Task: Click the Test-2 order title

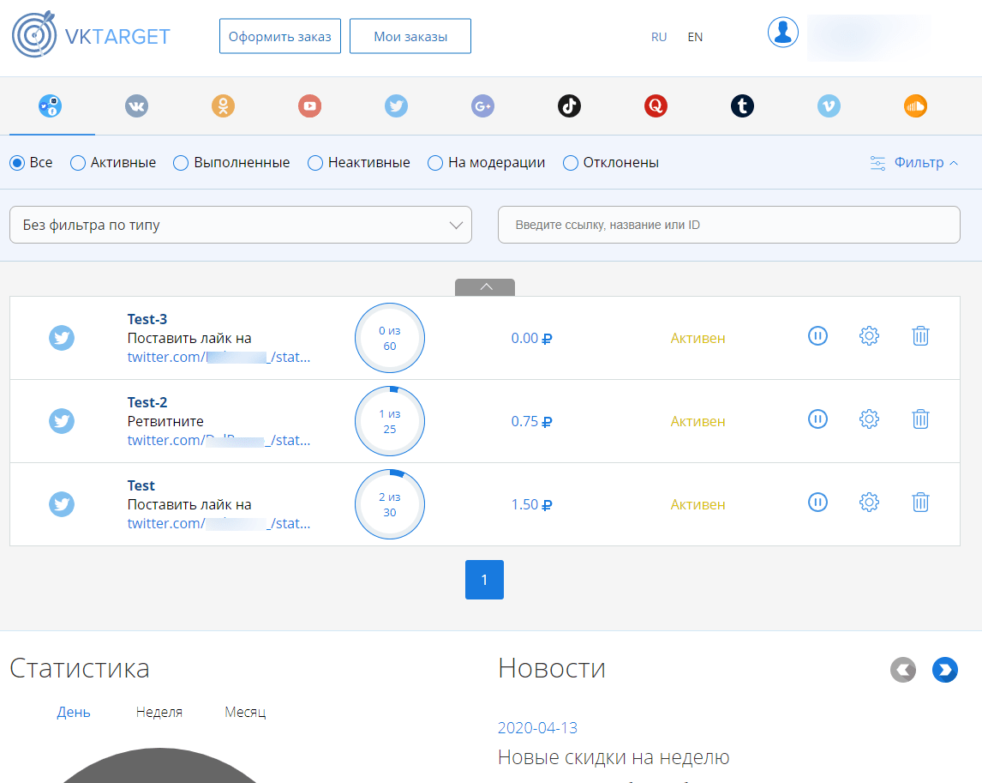Action: 147,402
